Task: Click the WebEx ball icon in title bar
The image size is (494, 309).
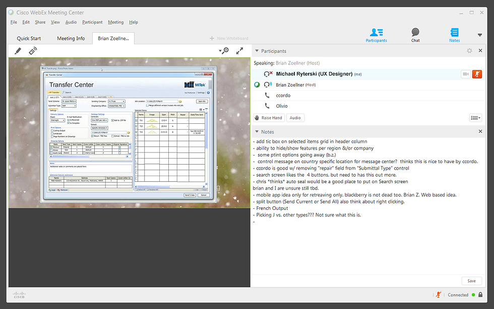Action: coord(11,13)
